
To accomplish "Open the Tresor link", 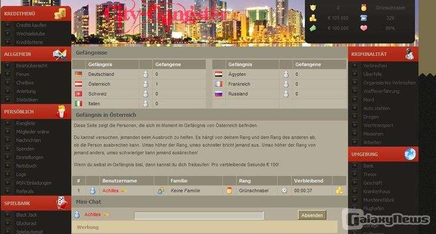I will [x=370, y=175].
